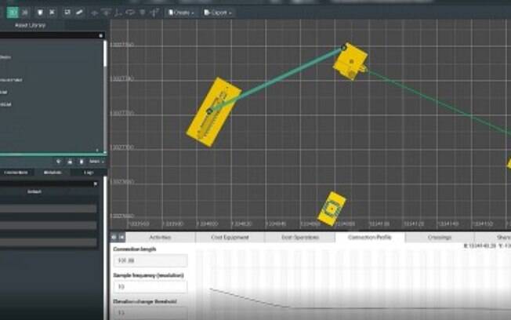This screenshot has width=511, height=320.
Task: Select the long rectangular yellow asset on the canvas
Action: [214, 112]
